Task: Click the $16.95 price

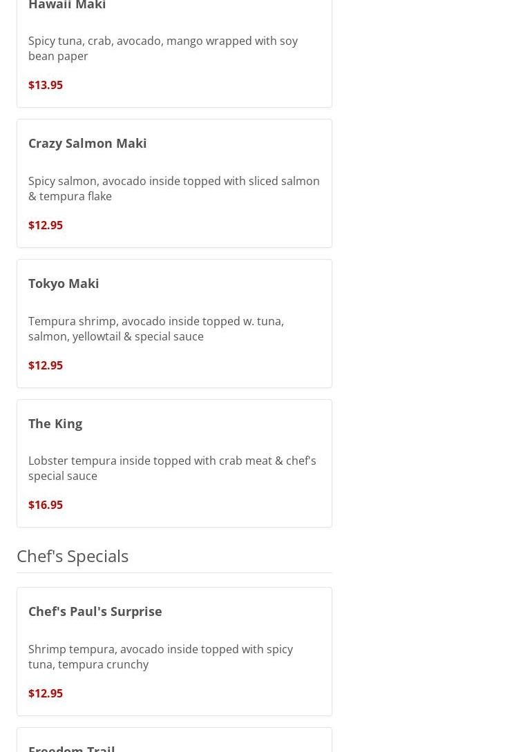Action: 46,505
